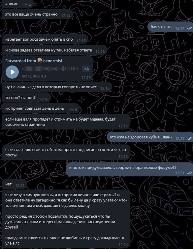
Task: Click read checkmarks on 12:17 outgoing message
Action: (189, 138)
